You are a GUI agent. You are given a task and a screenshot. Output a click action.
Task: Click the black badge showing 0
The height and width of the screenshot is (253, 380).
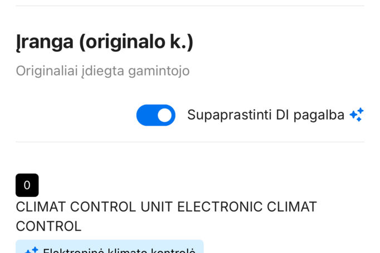27,185
